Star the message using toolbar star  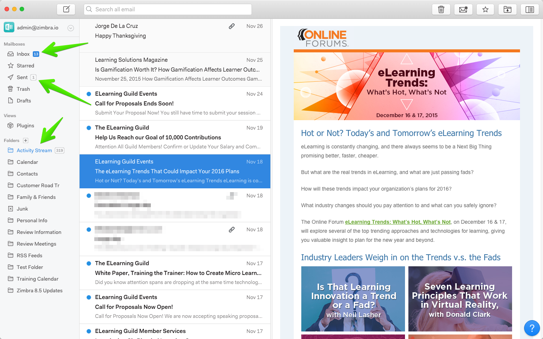[x=485, y=9]
